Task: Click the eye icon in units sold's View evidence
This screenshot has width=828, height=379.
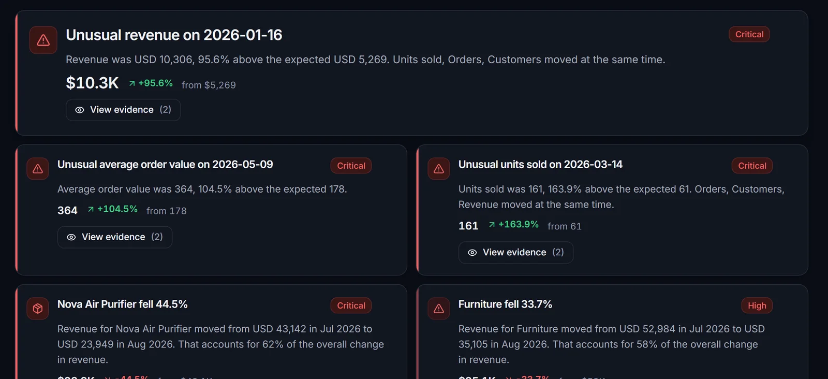Action: (472, 253)
